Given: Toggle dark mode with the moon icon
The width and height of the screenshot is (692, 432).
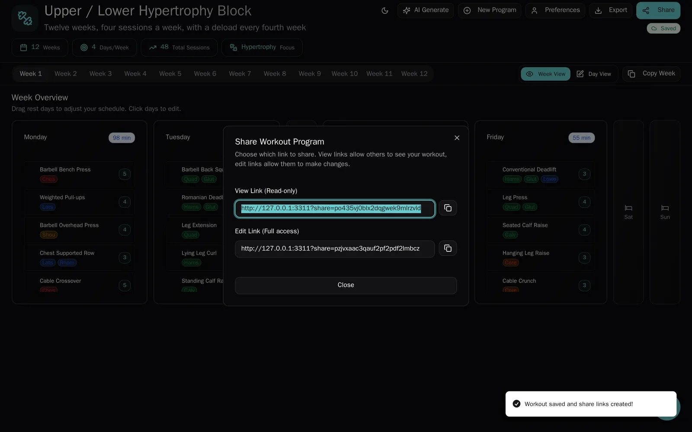Looking at the screenshot, I should [x=384, y=10].
